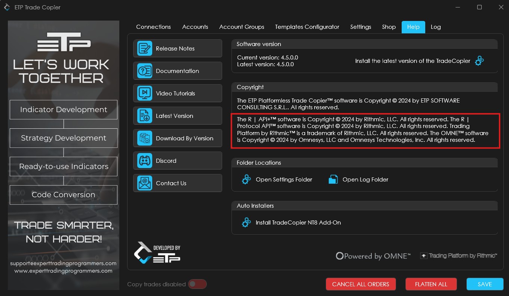Click the Trading Platform by Rithmic logo

tap(459, 256)
